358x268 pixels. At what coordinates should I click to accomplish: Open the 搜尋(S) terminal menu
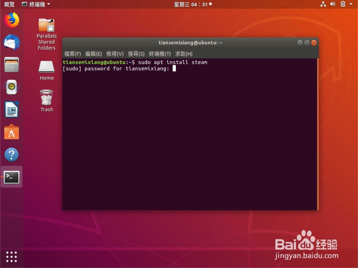136,54
